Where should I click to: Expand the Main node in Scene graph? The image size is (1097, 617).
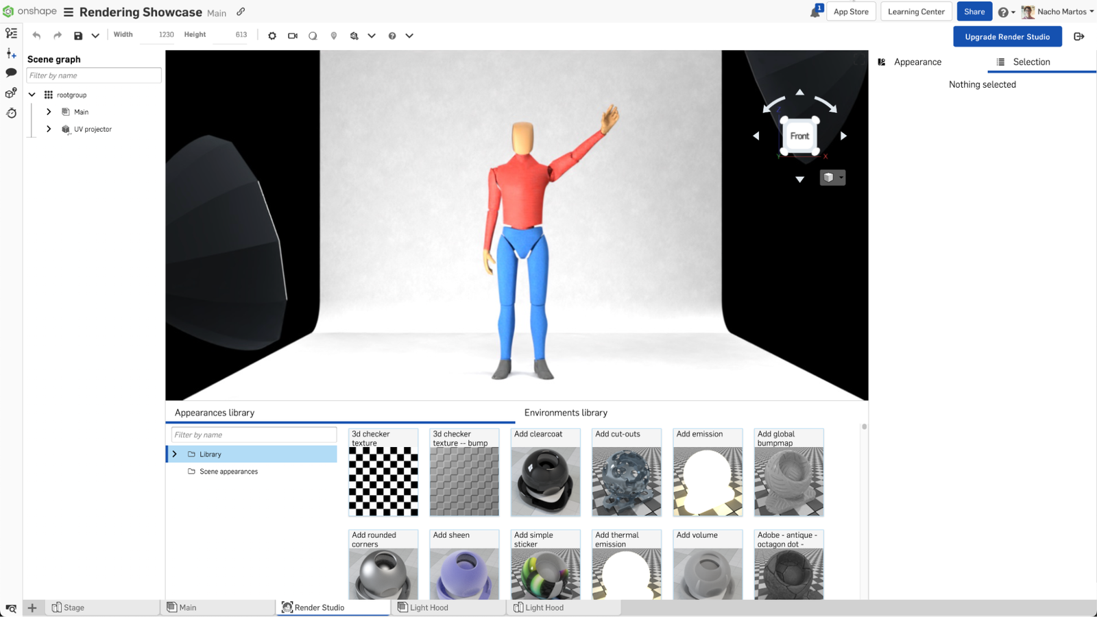49,111
